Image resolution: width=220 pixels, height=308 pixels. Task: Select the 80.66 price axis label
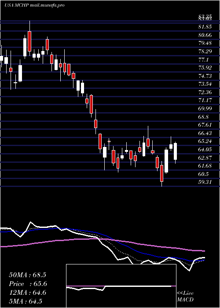point(205,35)
